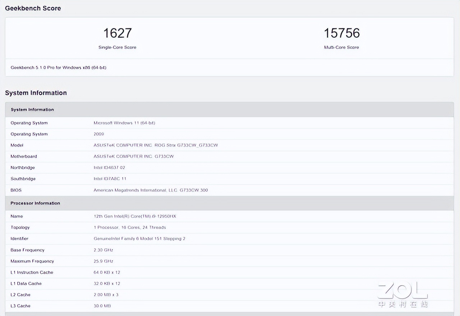Click the Northbridge row label
460x316 pixels.
23,167
